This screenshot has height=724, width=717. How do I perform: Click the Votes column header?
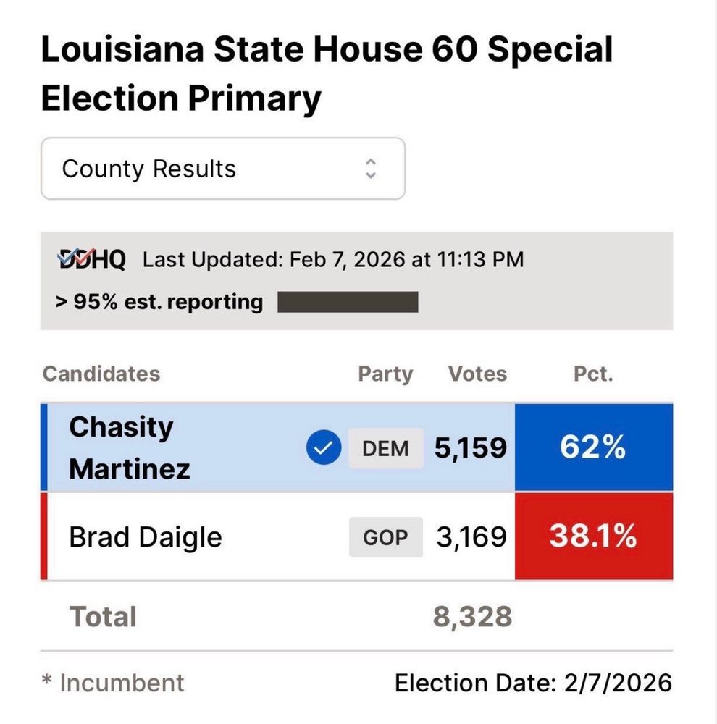[x=477, y=374]
